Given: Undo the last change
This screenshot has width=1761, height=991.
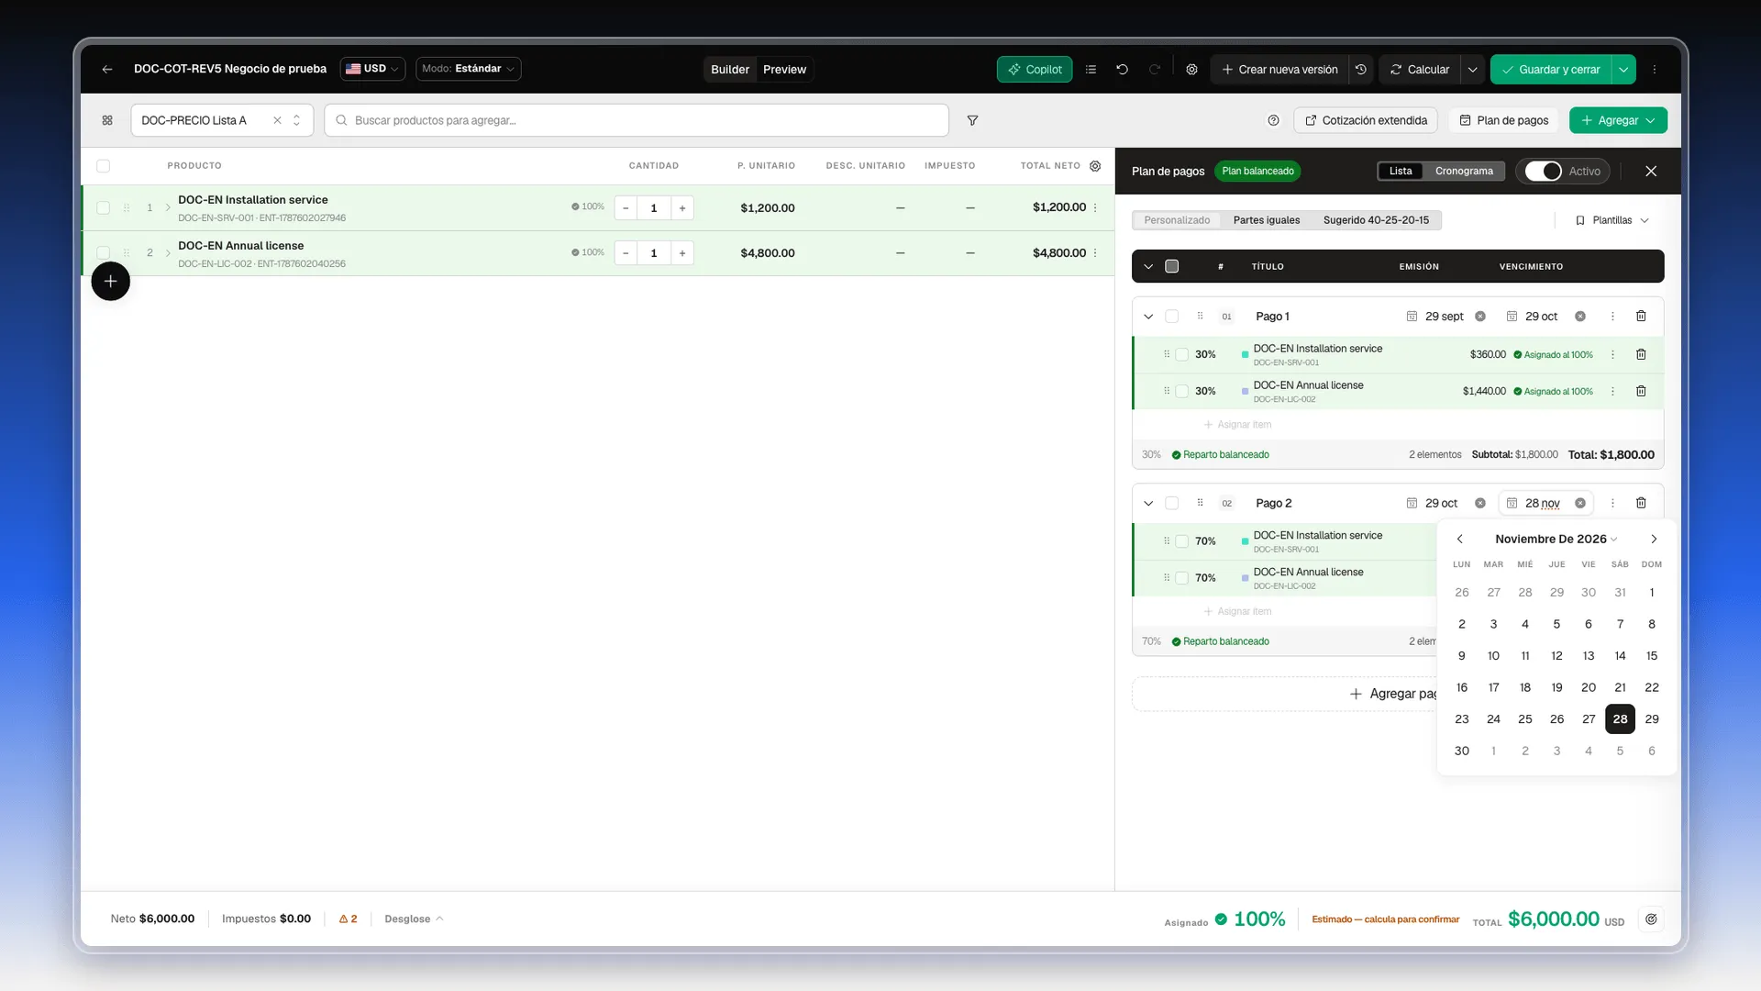Looking at the screenshot, I should (1122, 70).
